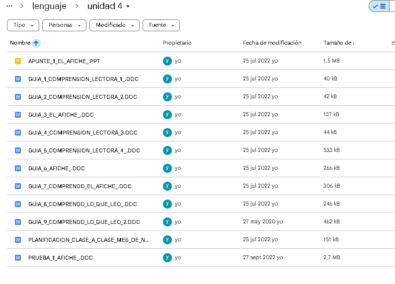395x284 pixels.
Task: Click the Word icon of GUIA_4_COMPRENSION_LECTORA_3.DOC
Action: coord(18,133)
